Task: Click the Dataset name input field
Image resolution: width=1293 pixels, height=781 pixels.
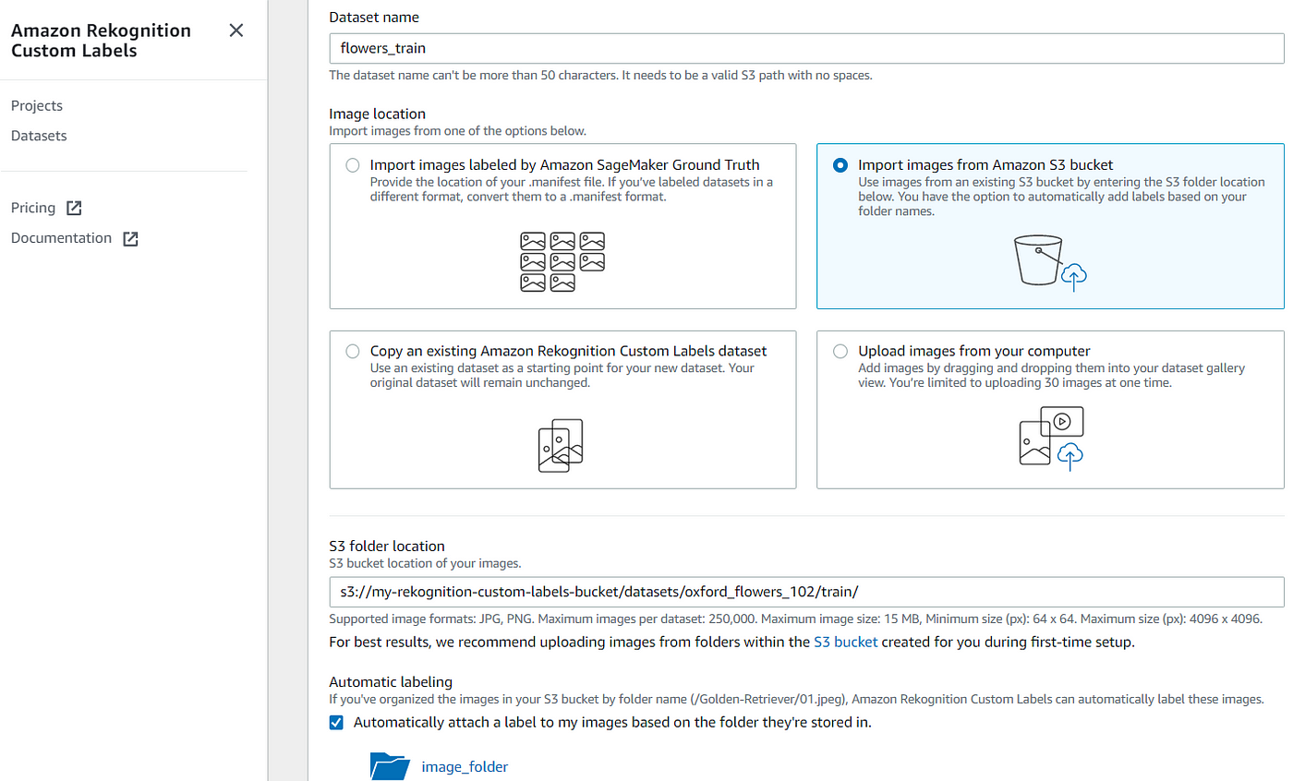Action: pyautogui.click(x=806, y=48)
